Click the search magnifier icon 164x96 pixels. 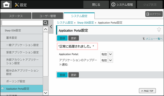[46, 23]
